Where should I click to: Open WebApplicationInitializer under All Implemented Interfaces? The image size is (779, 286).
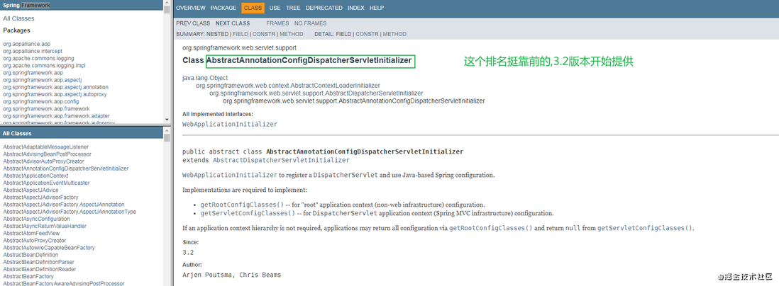coord(230,125)
